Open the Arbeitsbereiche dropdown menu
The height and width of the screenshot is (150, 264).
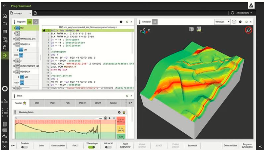pos(242,13)
